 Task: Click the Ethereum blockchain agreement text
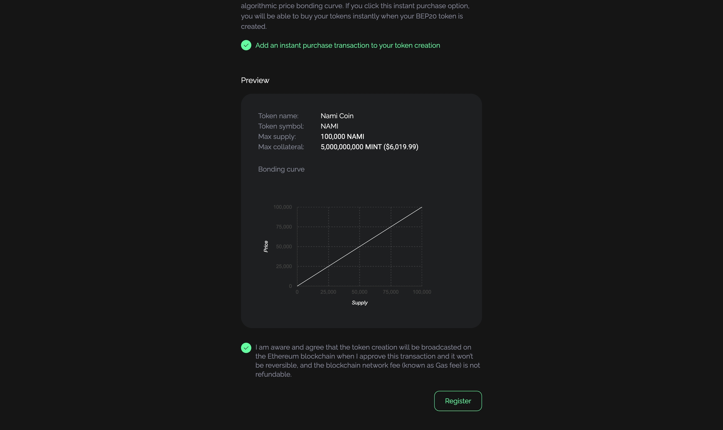367,361
